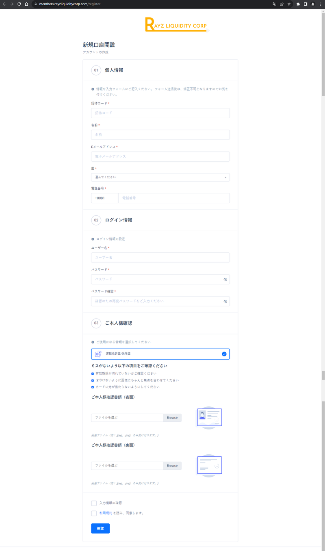Reload the page with refresh icon

coord(19,4)
